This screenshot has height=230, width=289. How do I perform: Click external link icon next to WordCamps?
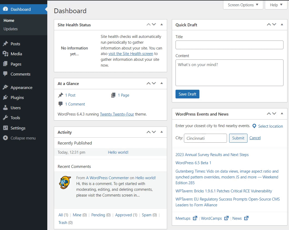(x=226, y=218)
